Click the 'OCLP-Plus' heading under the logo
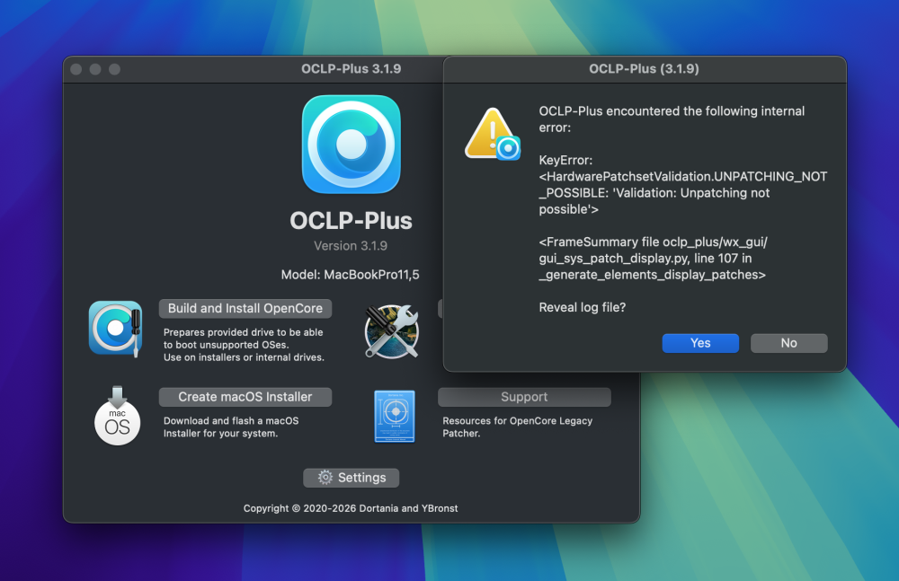899x581 pixels. point(351,221)
